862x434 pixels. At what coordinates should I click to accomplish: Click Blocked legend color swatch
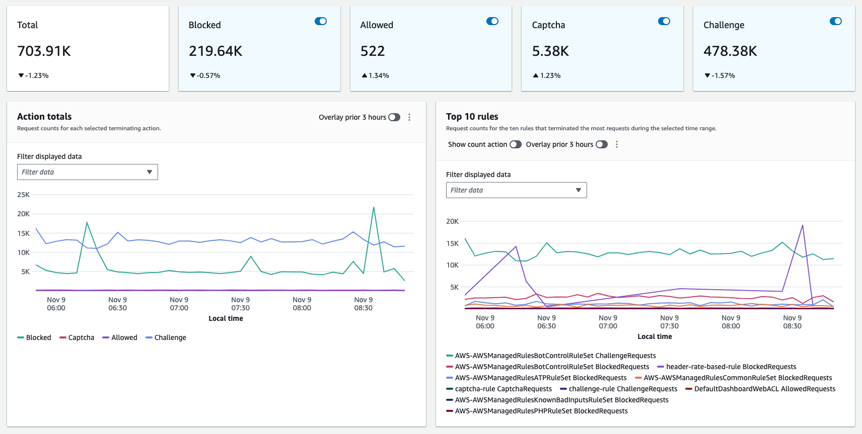[21, 337]
